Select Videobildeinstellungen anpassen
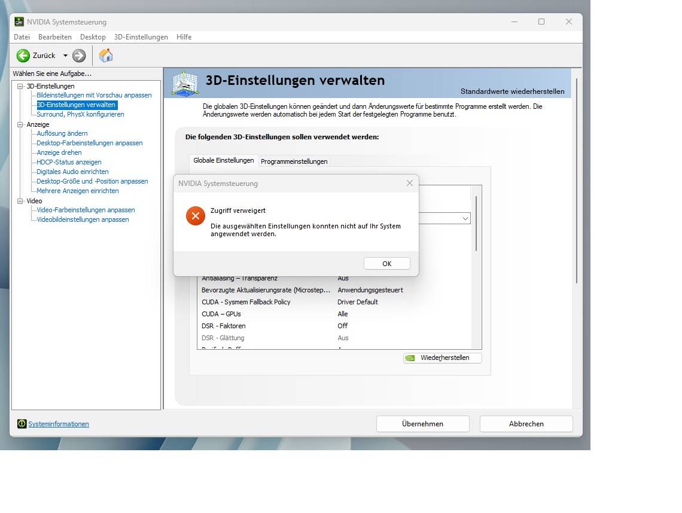 83,219
